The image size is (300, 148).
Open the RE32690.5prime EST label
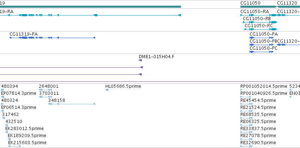(258, 143)
